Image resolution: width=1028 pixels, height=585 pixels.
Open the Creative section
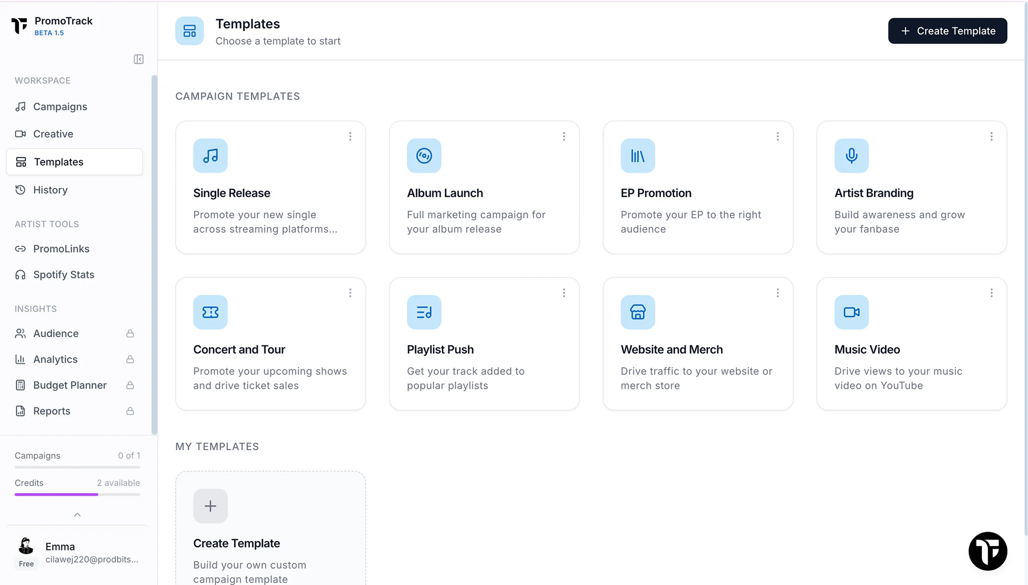(74, 134)
